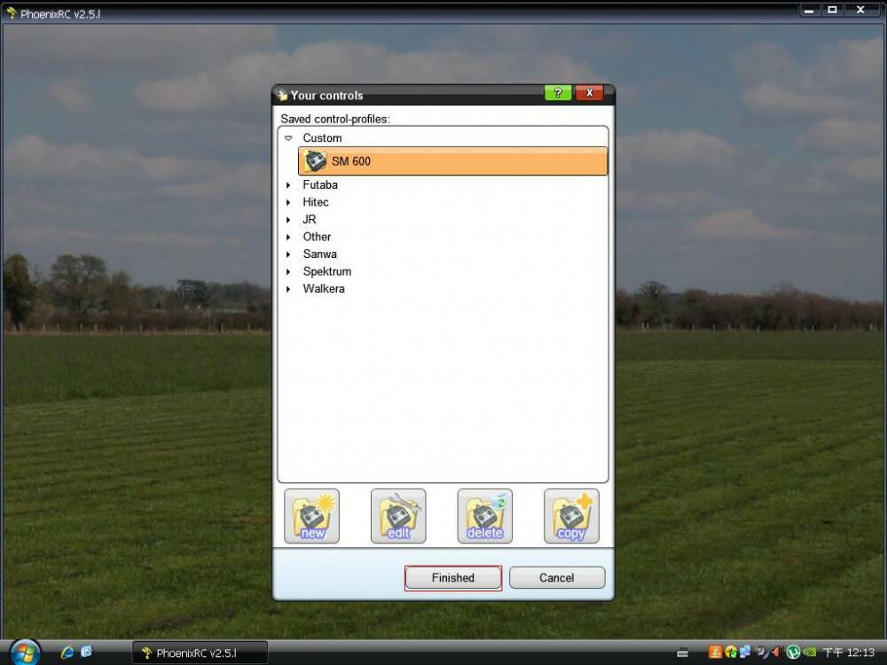
Task: Click the Other group label
Action: (x=317, y=237)
